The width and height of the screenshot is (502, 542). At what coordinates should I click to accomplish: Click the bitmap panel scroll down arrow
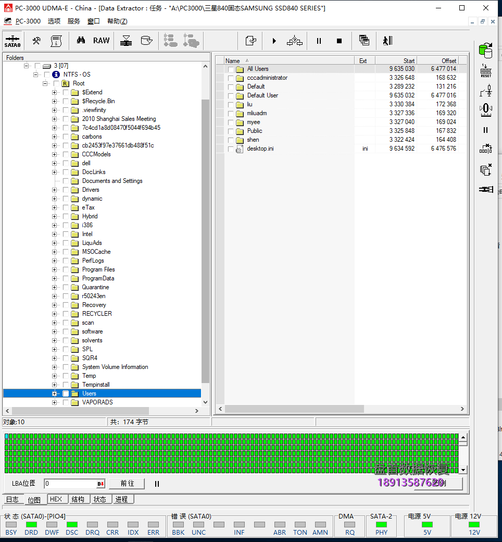pyautogui.click(x=463, y=470)
